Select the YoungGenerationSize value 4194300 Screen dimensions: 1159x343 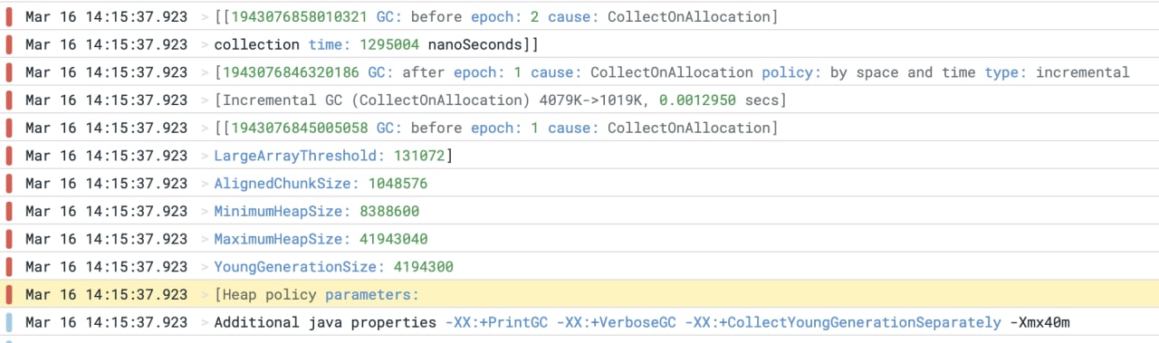coord(423,267)
